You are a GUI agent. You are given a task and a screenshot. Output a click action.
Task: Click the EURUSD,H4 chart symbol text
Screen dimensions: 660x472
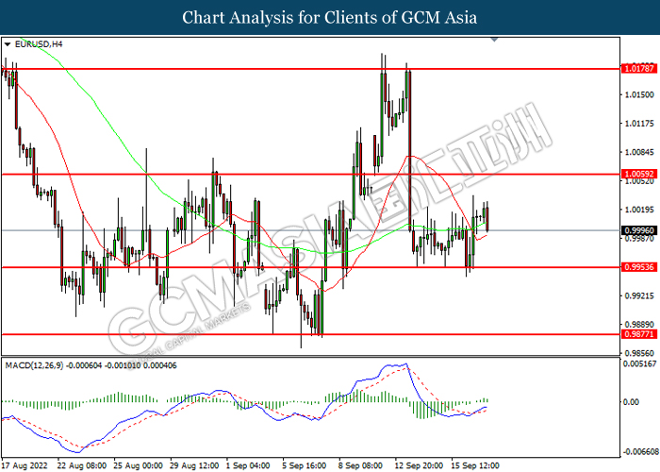39,44
